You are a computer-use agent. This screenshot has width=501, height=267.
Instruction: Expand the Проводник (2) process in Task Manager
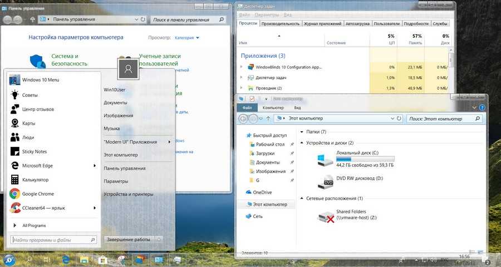(242, 88)
